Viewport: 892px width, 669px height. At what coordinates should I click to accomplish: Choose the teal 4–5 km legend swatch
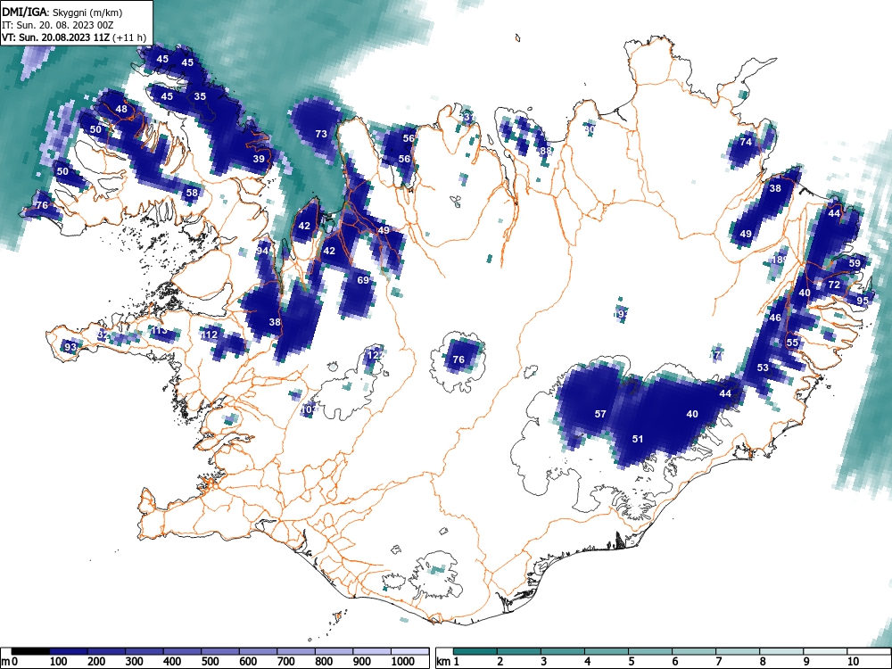(x=607, y=651)
